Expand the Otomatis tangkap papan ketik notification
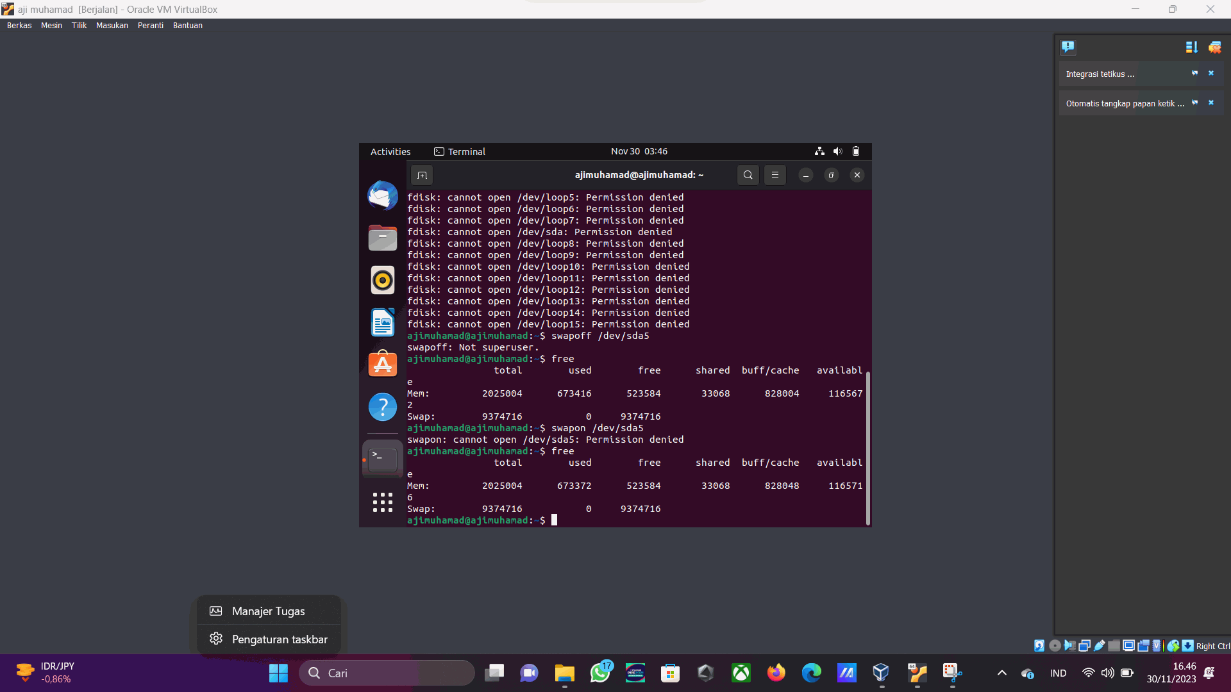This screenshot has width=1231, height=692. click(1125, 103)
